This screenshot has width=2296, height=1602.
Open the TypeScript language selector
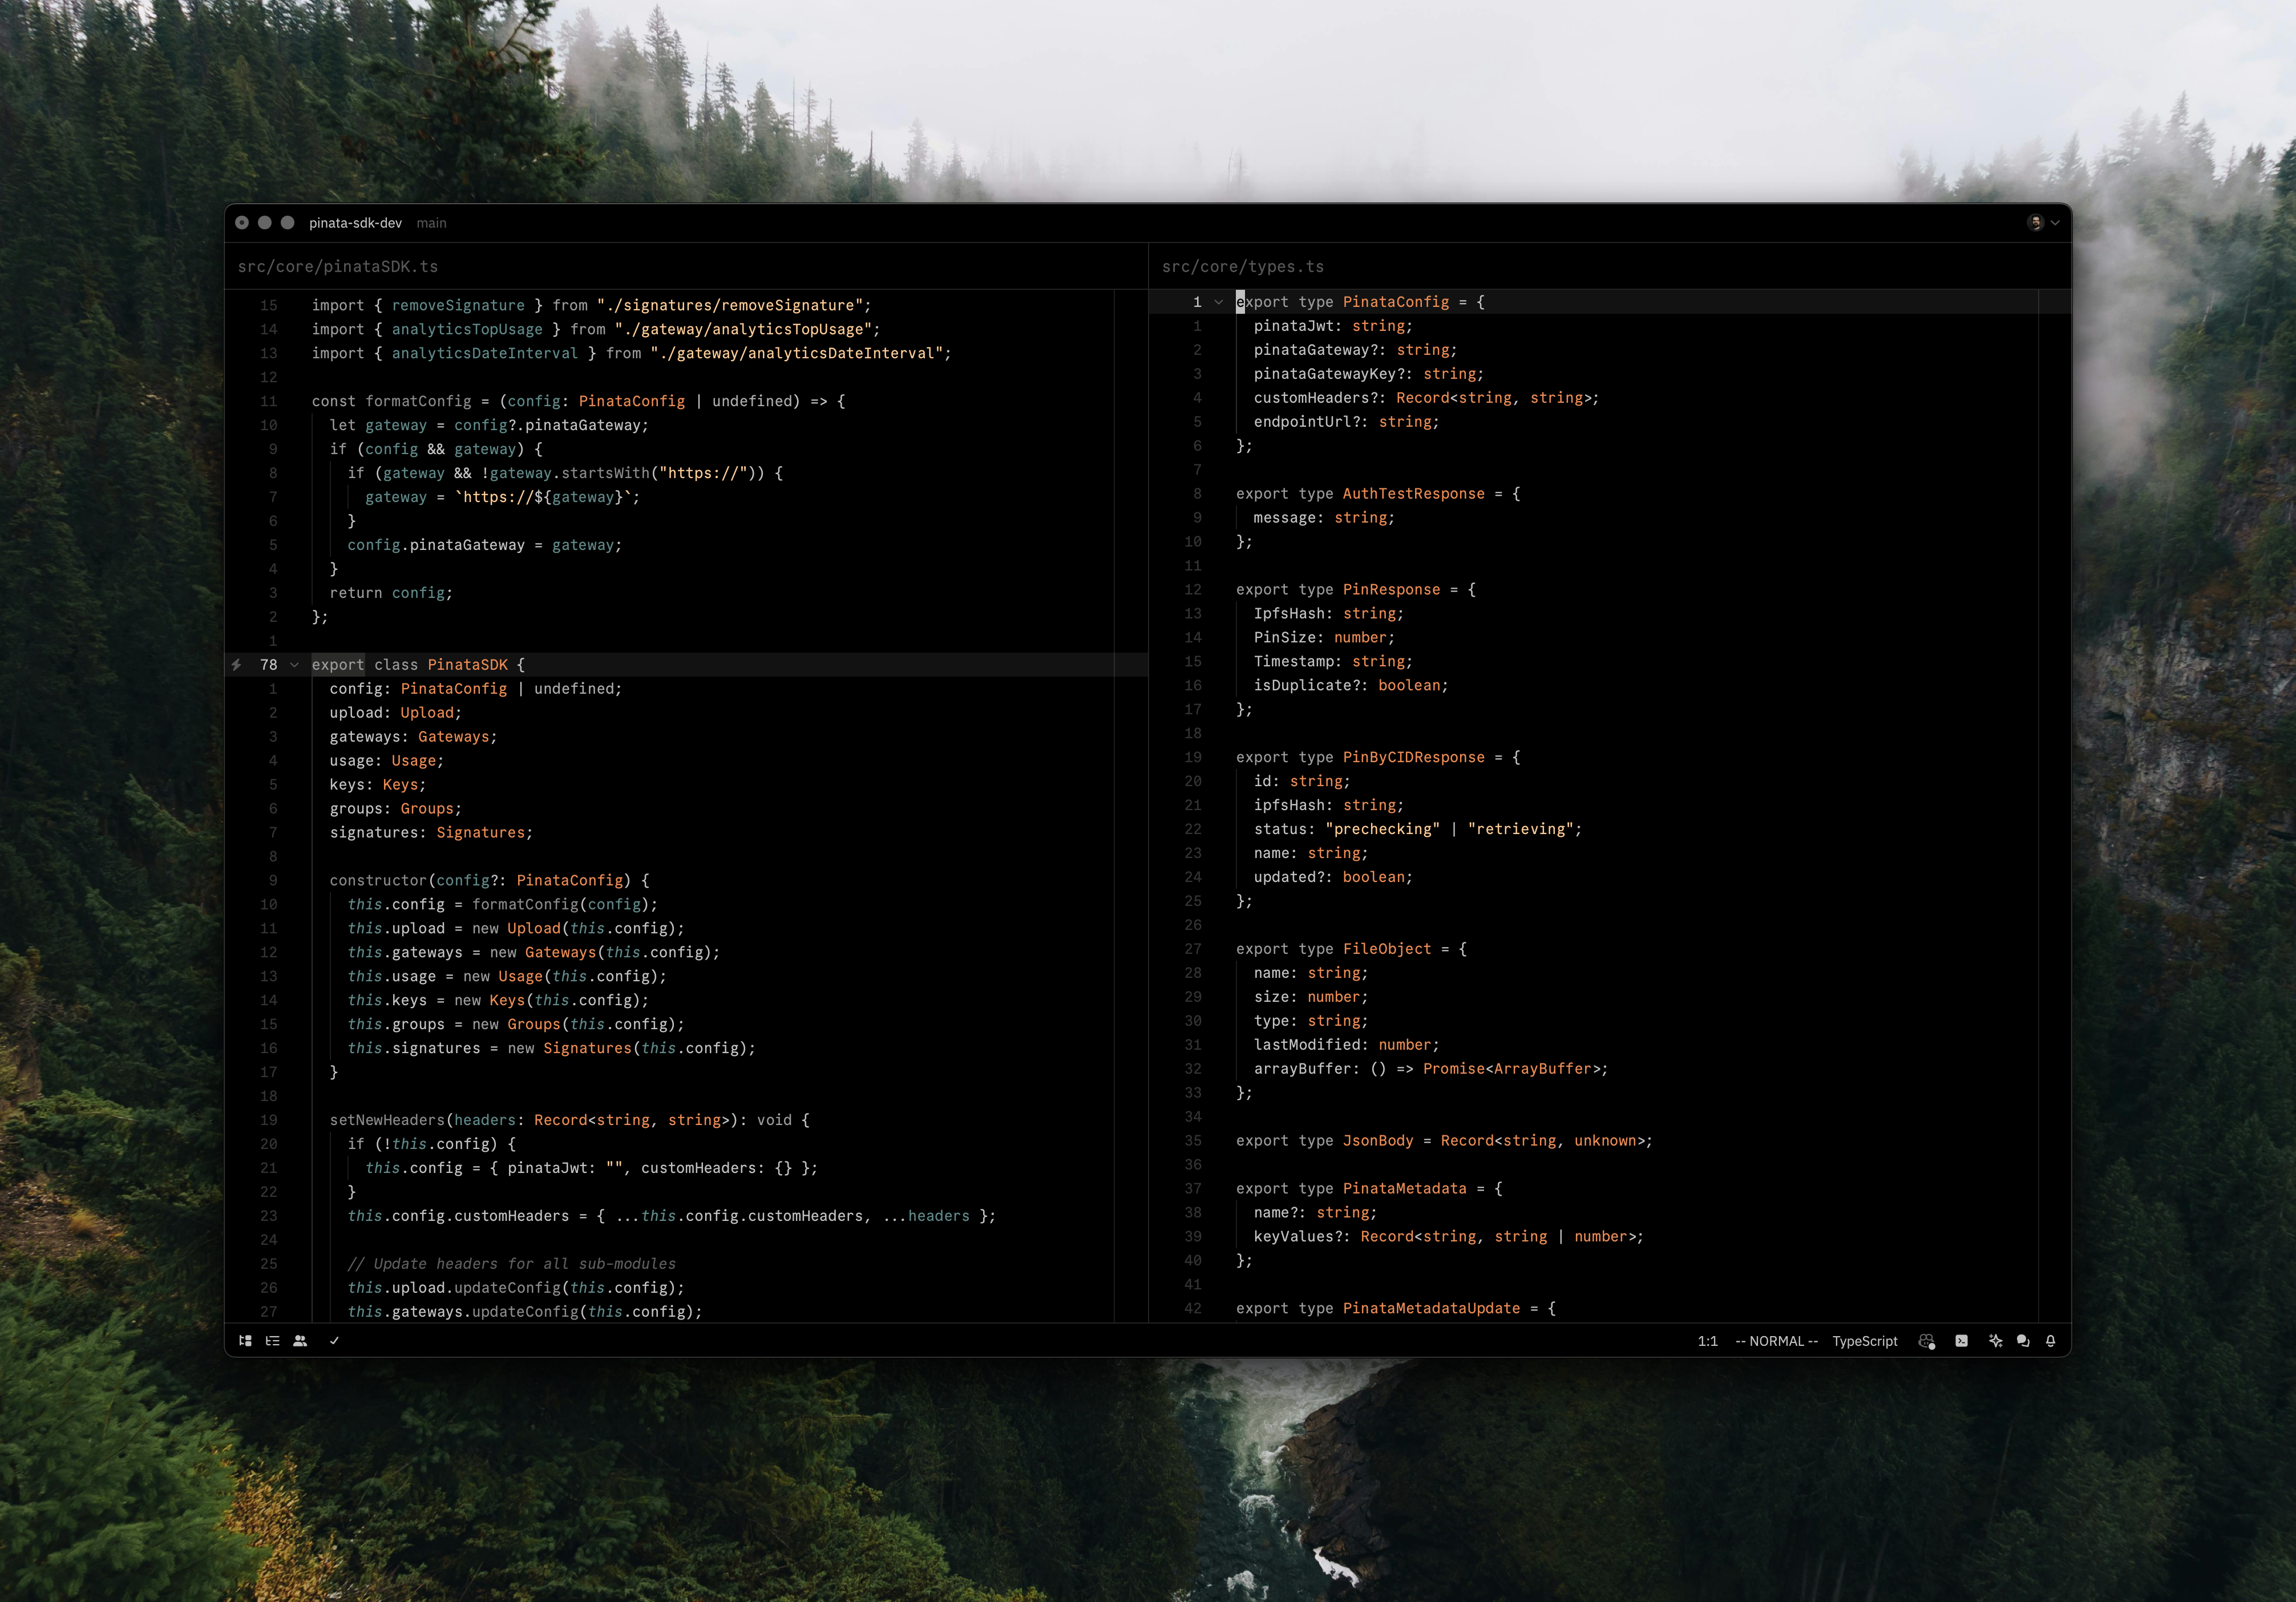tap(1864, 1341)
